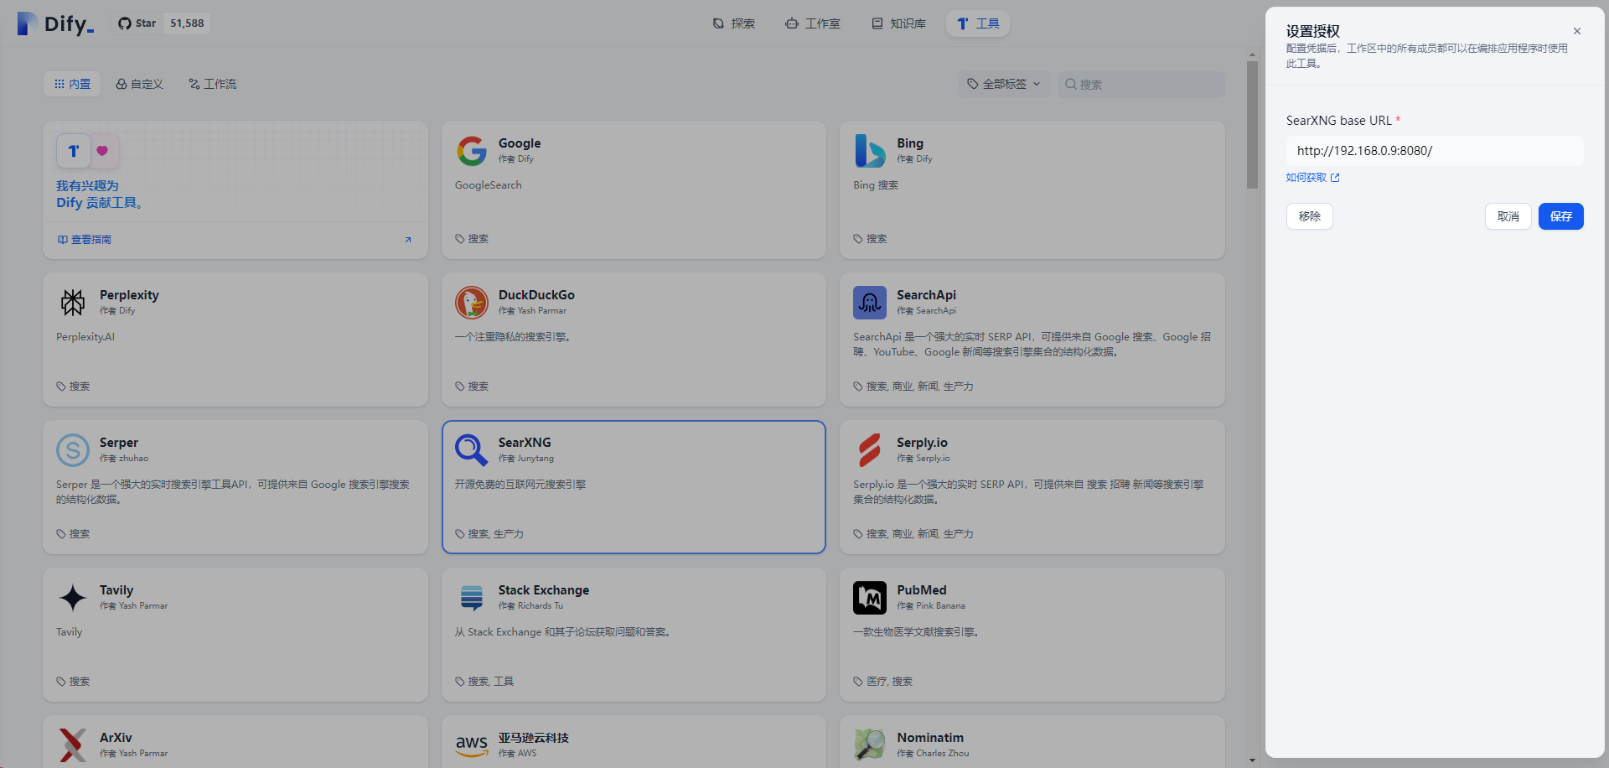Click the SearXNG magnifier icon
Image resolution: width=1609 pixels, height=768 pixels.
[472, 450]
